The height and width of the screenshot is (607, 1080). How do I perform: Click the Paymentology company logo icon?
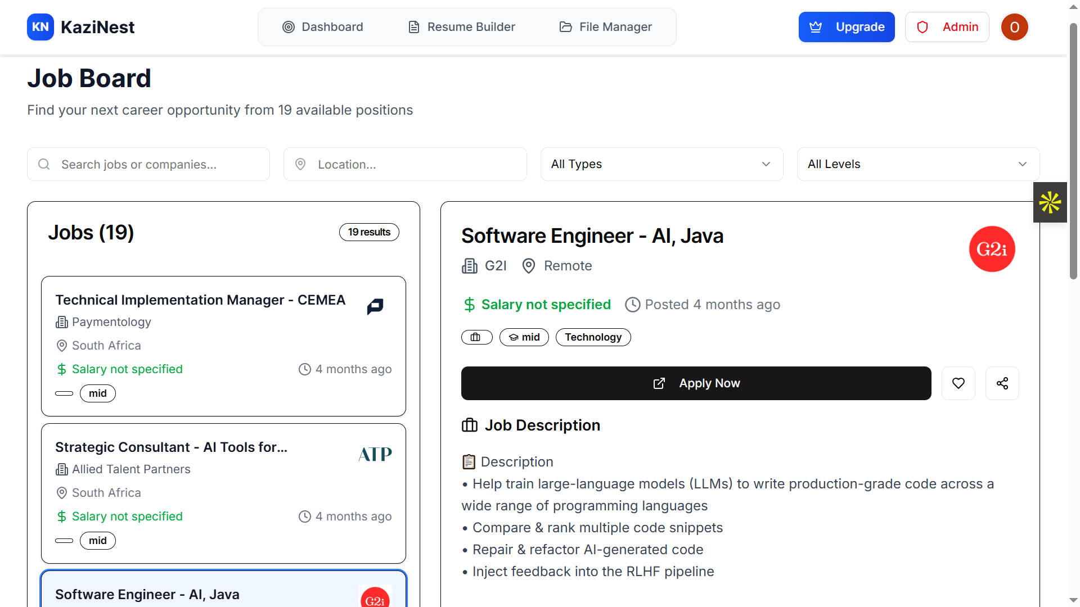click(375, 306)
